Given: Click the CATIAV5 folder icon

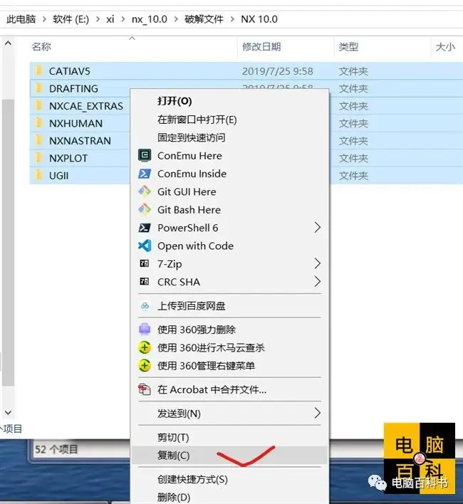Looking at the screenshot, I should click(39, 70).
